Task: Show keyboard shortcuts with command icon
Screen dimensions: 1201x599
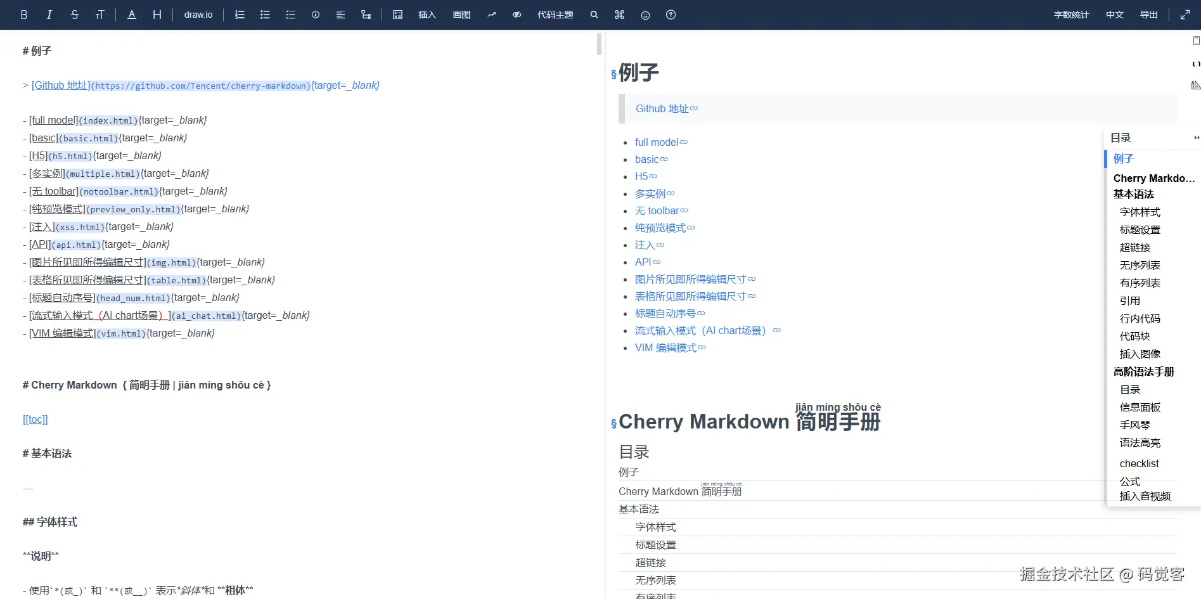Action: click(619, 15)
